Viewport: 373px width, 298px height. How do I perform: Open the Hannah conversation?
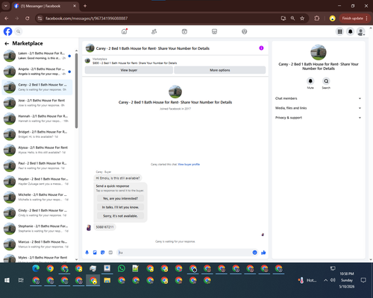(x=37, y=118)
